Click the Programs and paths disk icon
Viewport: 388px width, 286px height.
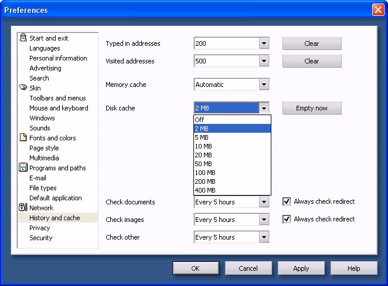[23, 168]
